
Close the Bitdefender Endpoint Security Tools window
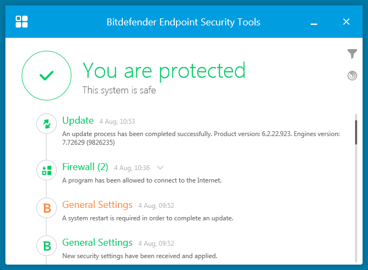(x=346, y=22)
